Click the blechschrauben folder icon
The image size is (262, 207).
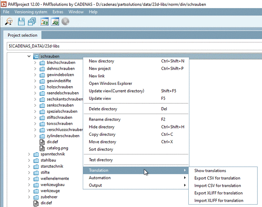[42, 62]
